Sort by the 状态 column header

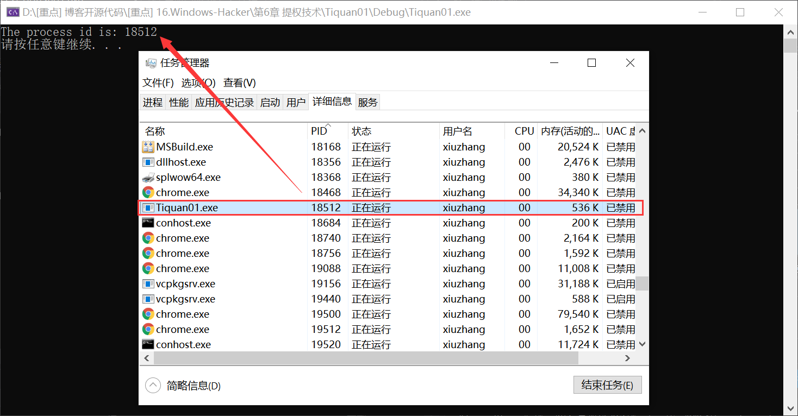pos(394,131)
